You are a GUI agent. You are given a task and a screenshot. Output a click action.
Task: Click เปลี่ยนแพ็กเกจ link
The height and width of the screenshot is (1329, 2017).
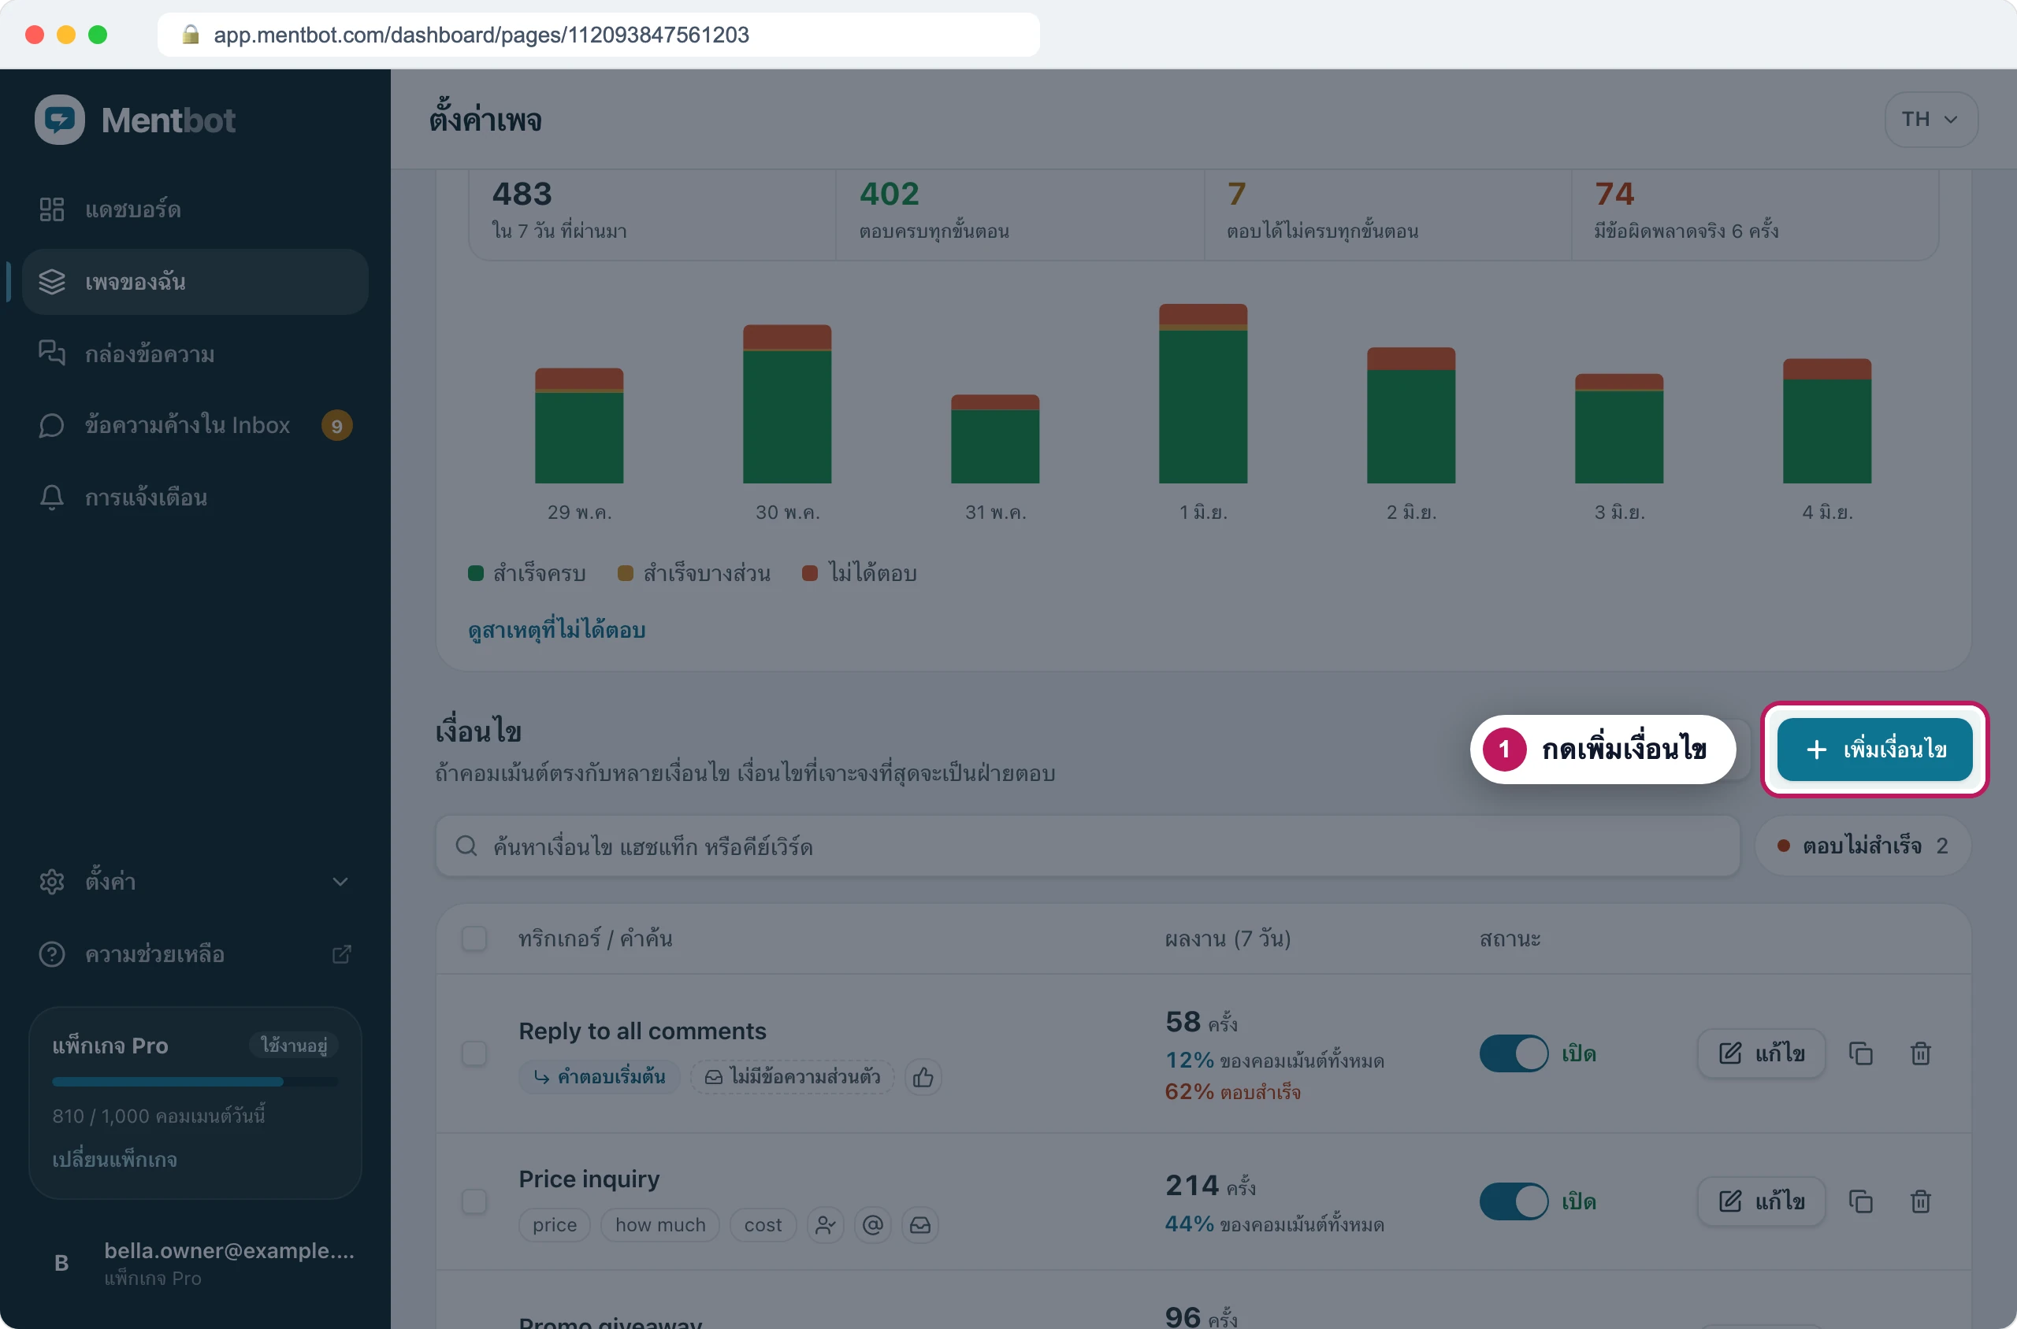coord(114,1160)
